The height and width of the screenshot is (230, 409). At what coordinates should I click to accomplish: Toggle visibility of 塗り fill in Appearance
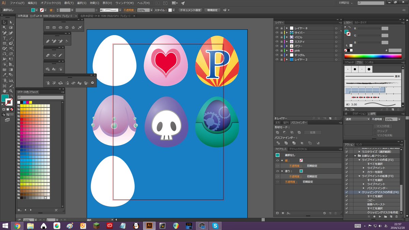click(277, 171)
